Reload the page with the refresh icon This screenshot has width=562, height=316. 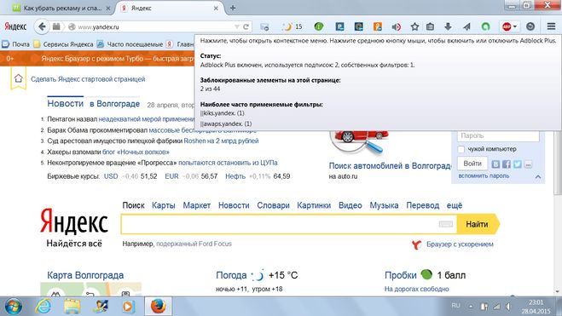(x=246, y=26)
